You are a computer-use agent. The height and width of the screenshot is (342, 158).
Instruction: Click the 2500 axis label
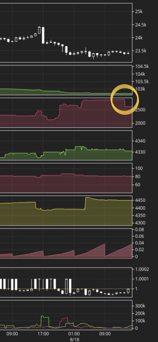[140, 110]
